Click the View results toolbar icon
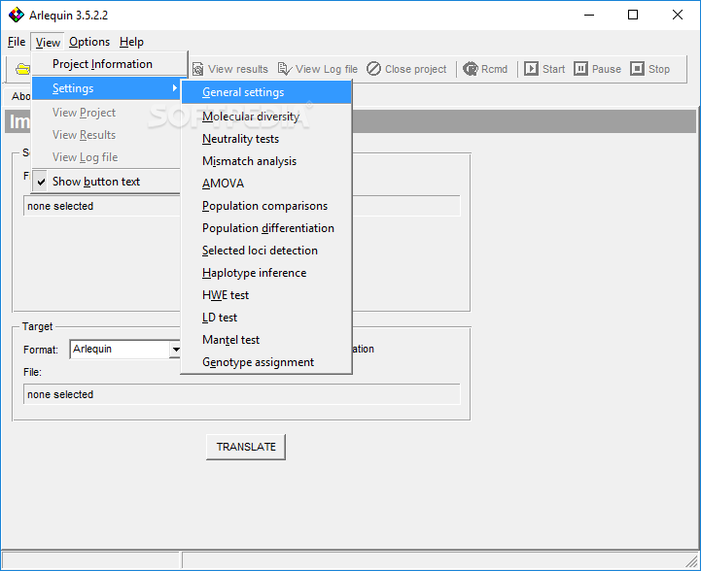The height and width of the screenshot is (571, 701). coord(197,69)
